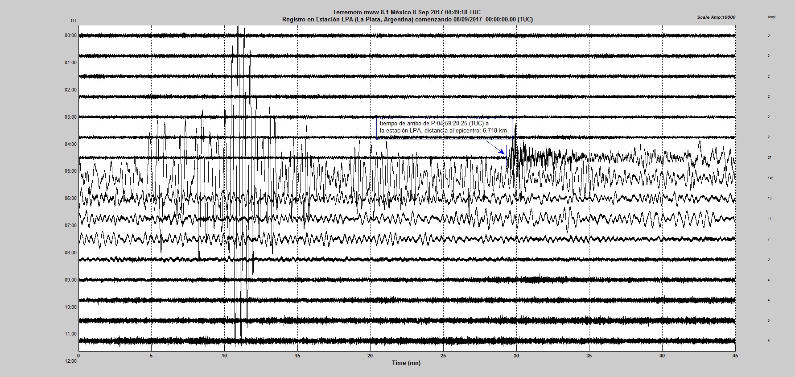The height and width of the screenshot is (377, 795).
Task: Select the 01:00 hour label
Action: (x=71, y=63)
